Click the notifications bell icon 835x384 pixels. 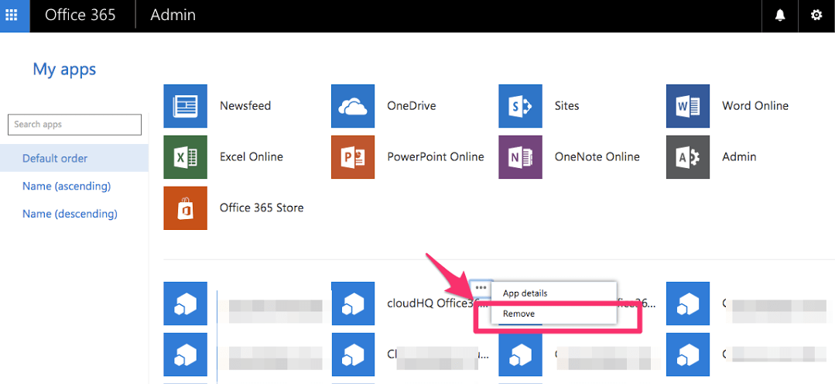click(x=780, y=15)
